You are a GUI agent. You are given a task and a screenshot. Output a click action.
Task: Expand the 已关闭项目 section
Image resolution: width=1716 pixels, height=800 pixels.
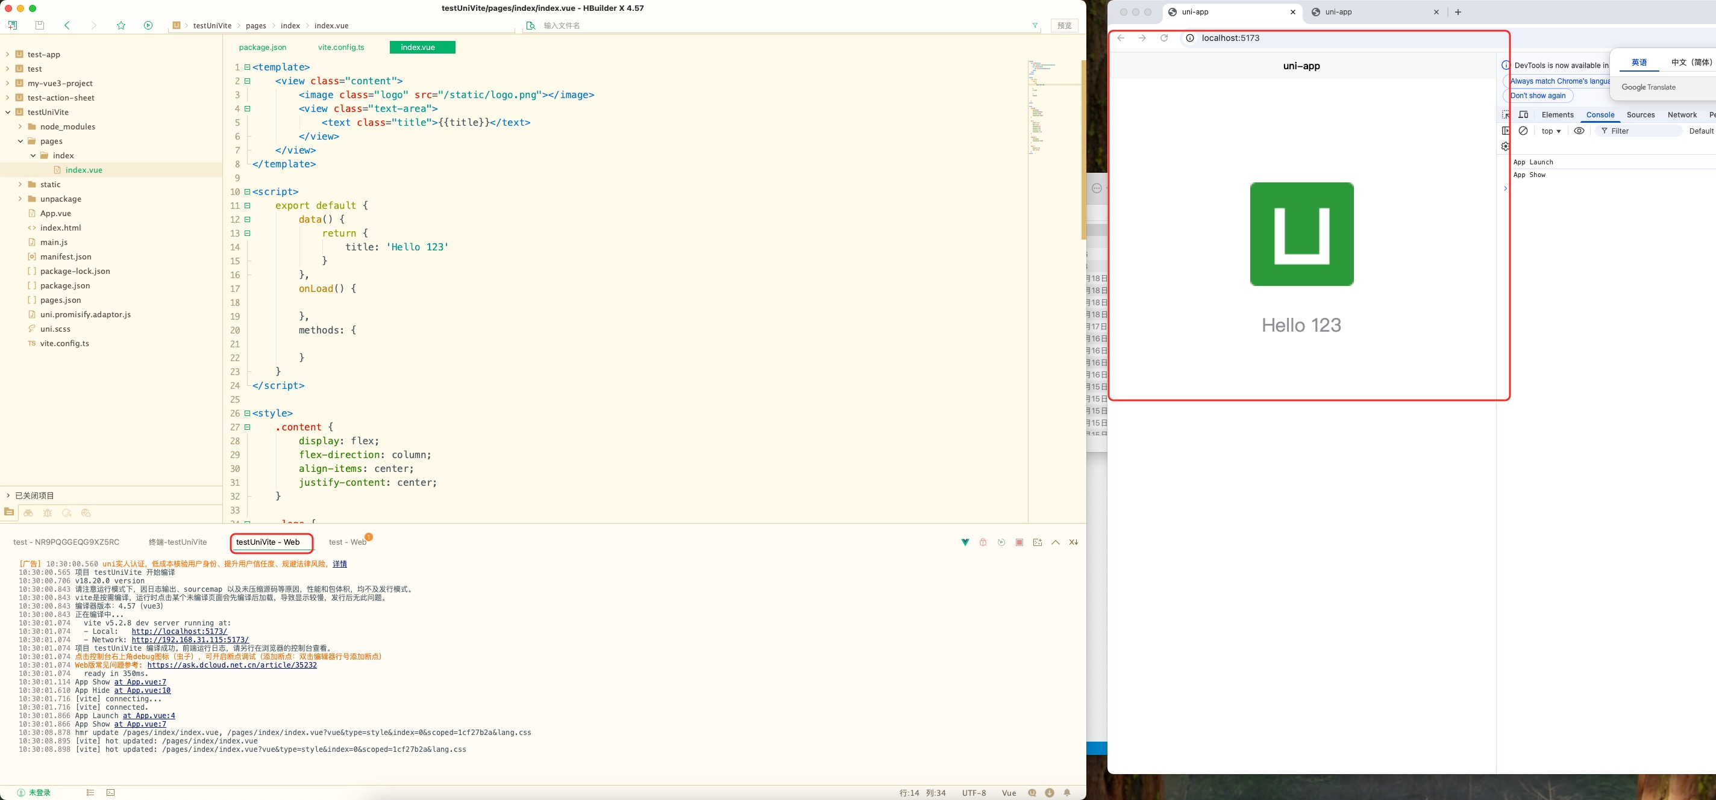(x=8, y=496)
